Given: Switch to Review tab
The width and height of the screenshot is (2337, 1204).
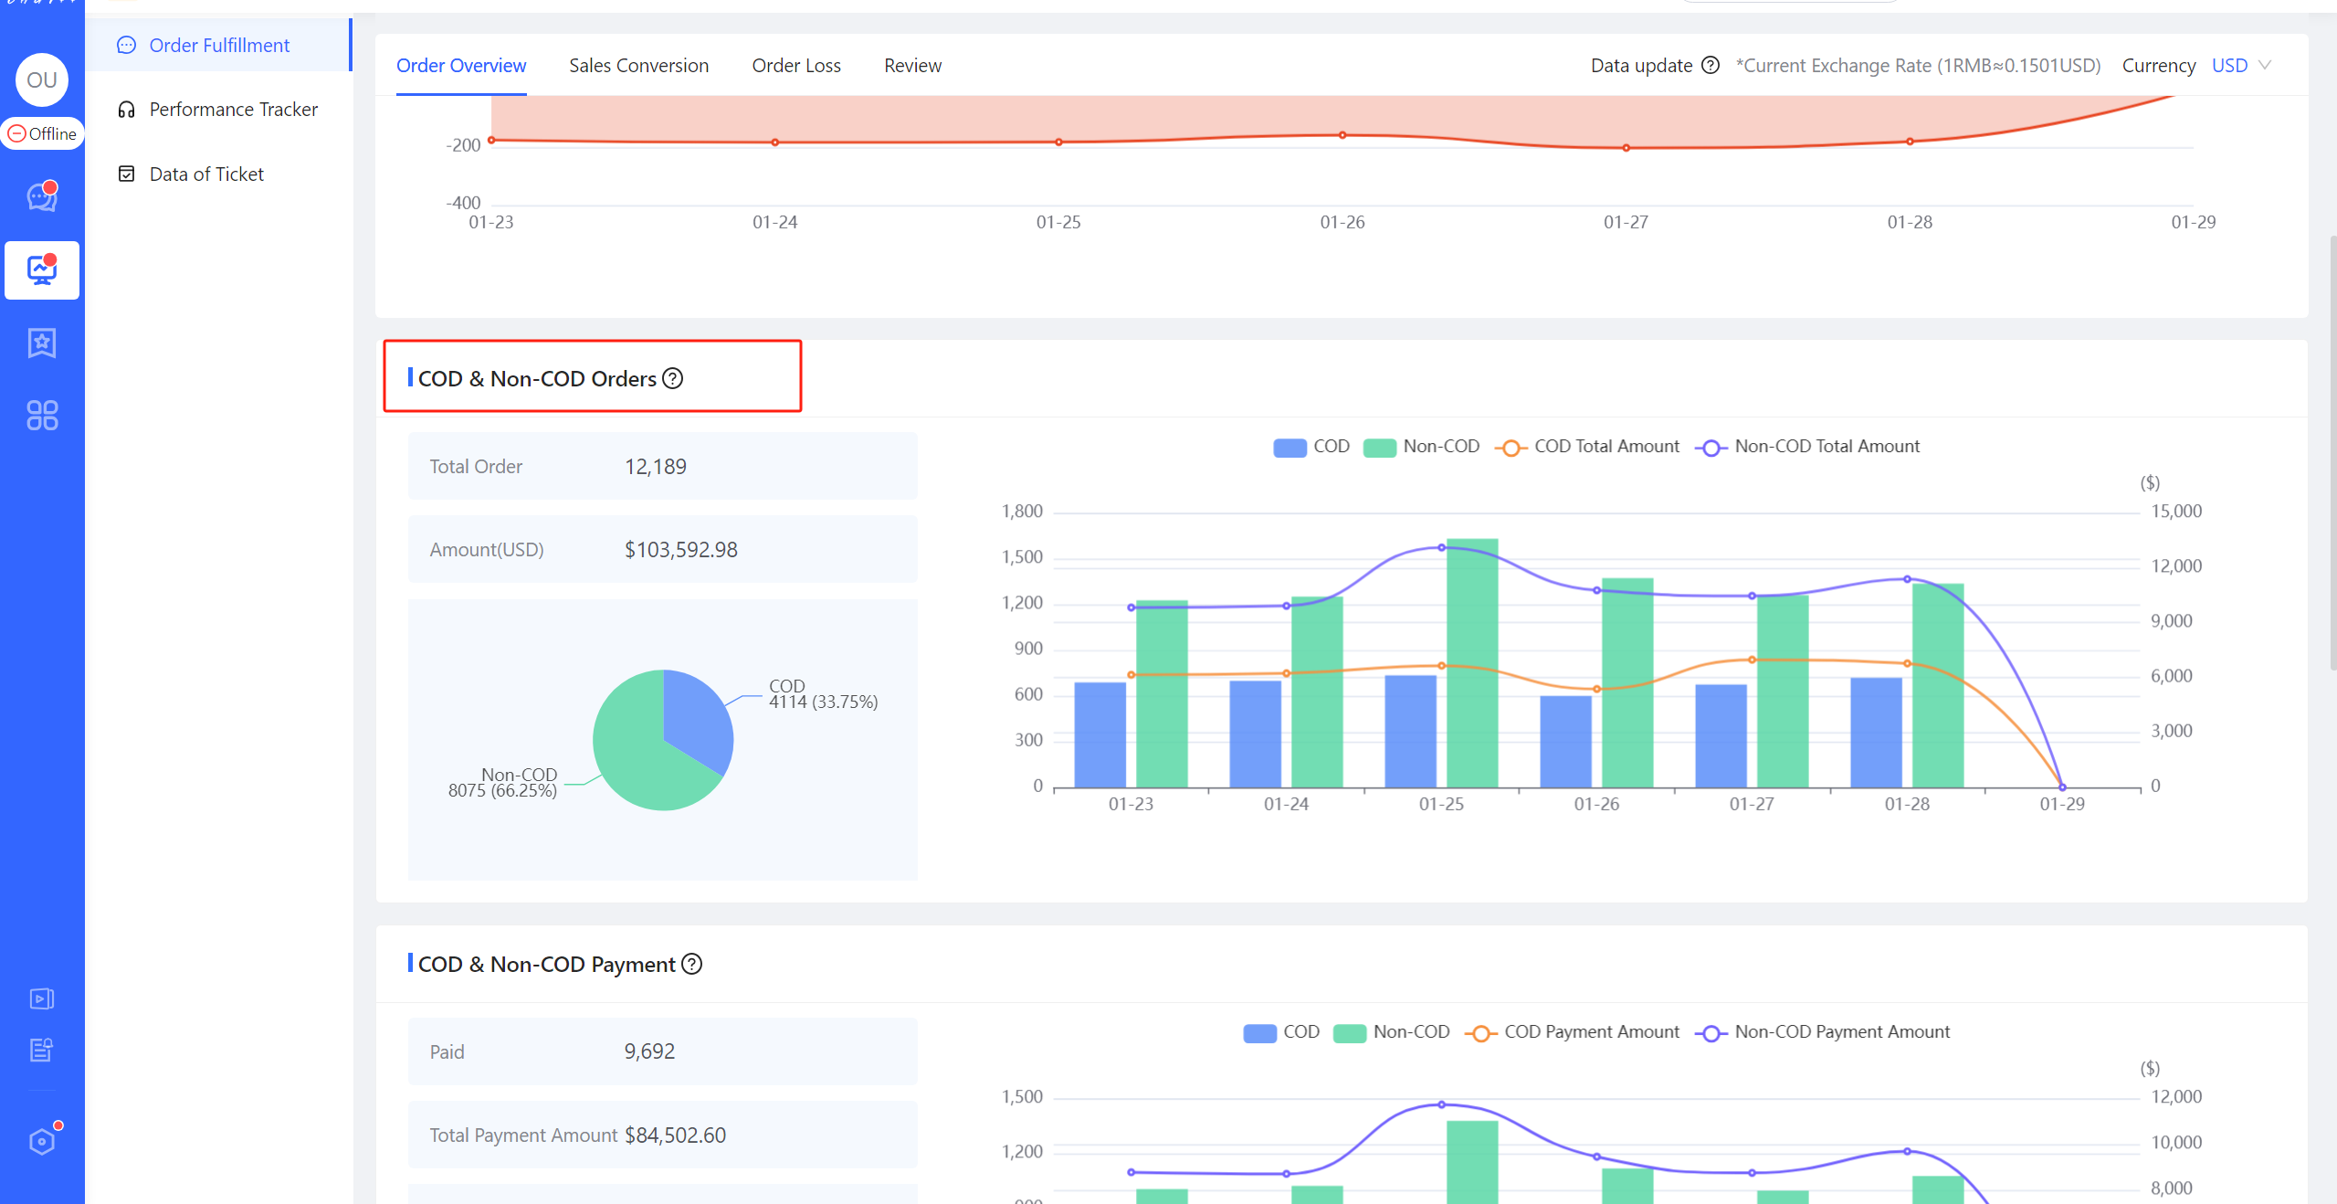Looking at the screenshot, I should coord(912,66).
